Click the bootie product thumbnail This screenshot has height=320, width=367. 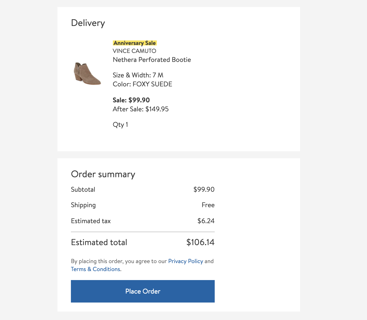tap(87, 74)
